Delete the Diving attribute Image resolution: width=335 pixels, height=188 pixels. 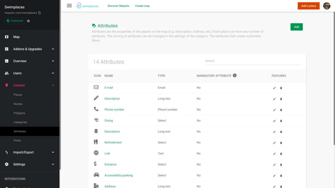click(281, 121)
